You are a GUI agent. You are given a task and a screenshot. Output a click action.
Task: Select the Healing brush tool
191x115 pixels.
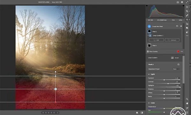pyautogui.click(x=187, y=16)
